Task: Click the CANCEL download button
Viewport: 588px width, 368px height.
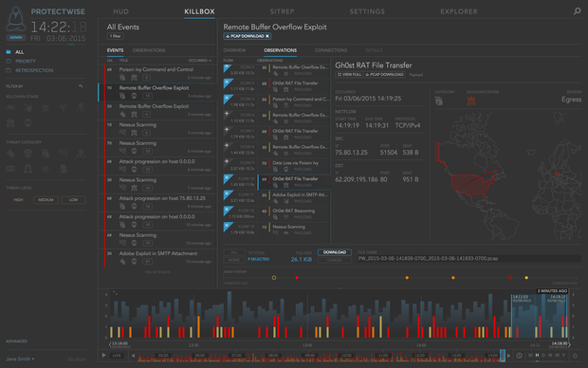Action: click(335, 260)
